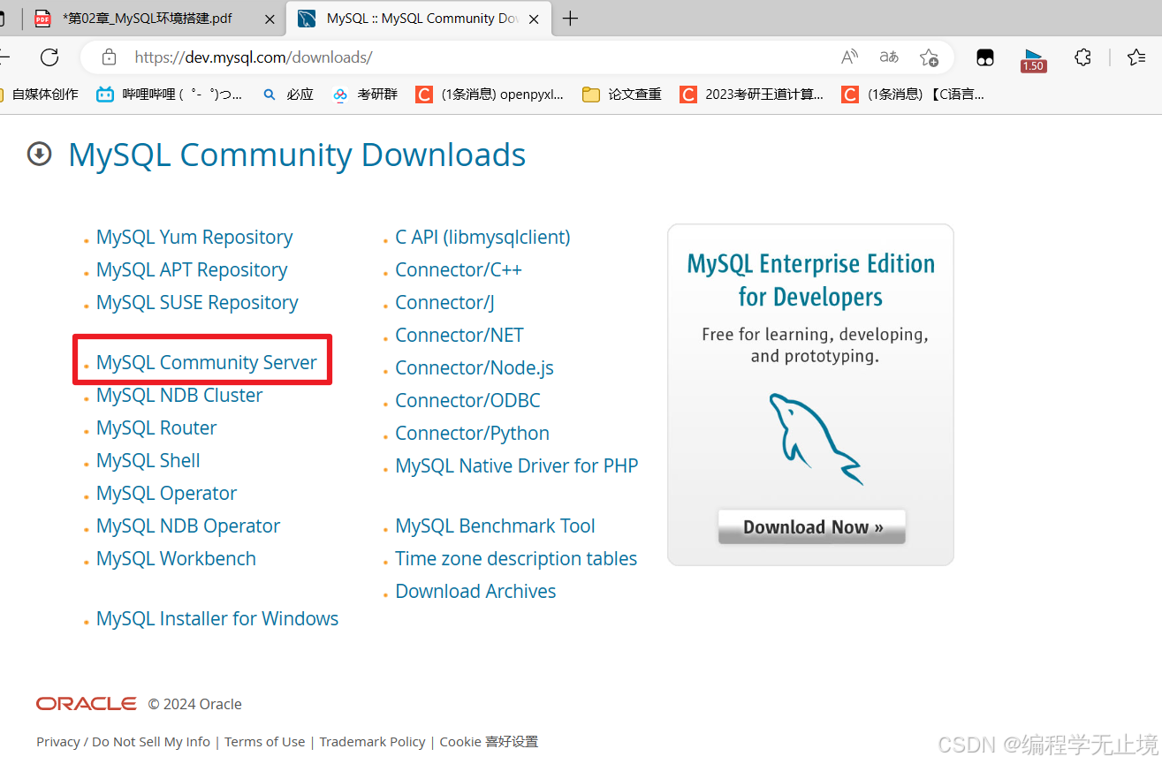Viewport: 1162px width, 764px height.
Task: Open MySQL Native Driver for PHP link
Action: (517, 466)
